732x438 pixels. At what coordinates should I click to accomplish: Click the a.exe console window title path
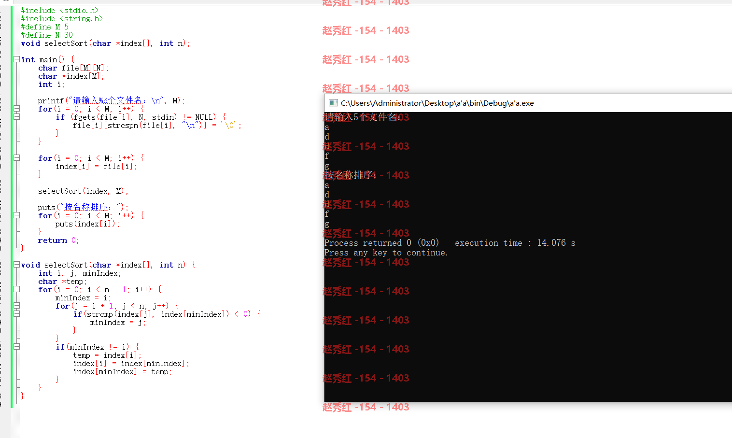(x=437, y=103)
